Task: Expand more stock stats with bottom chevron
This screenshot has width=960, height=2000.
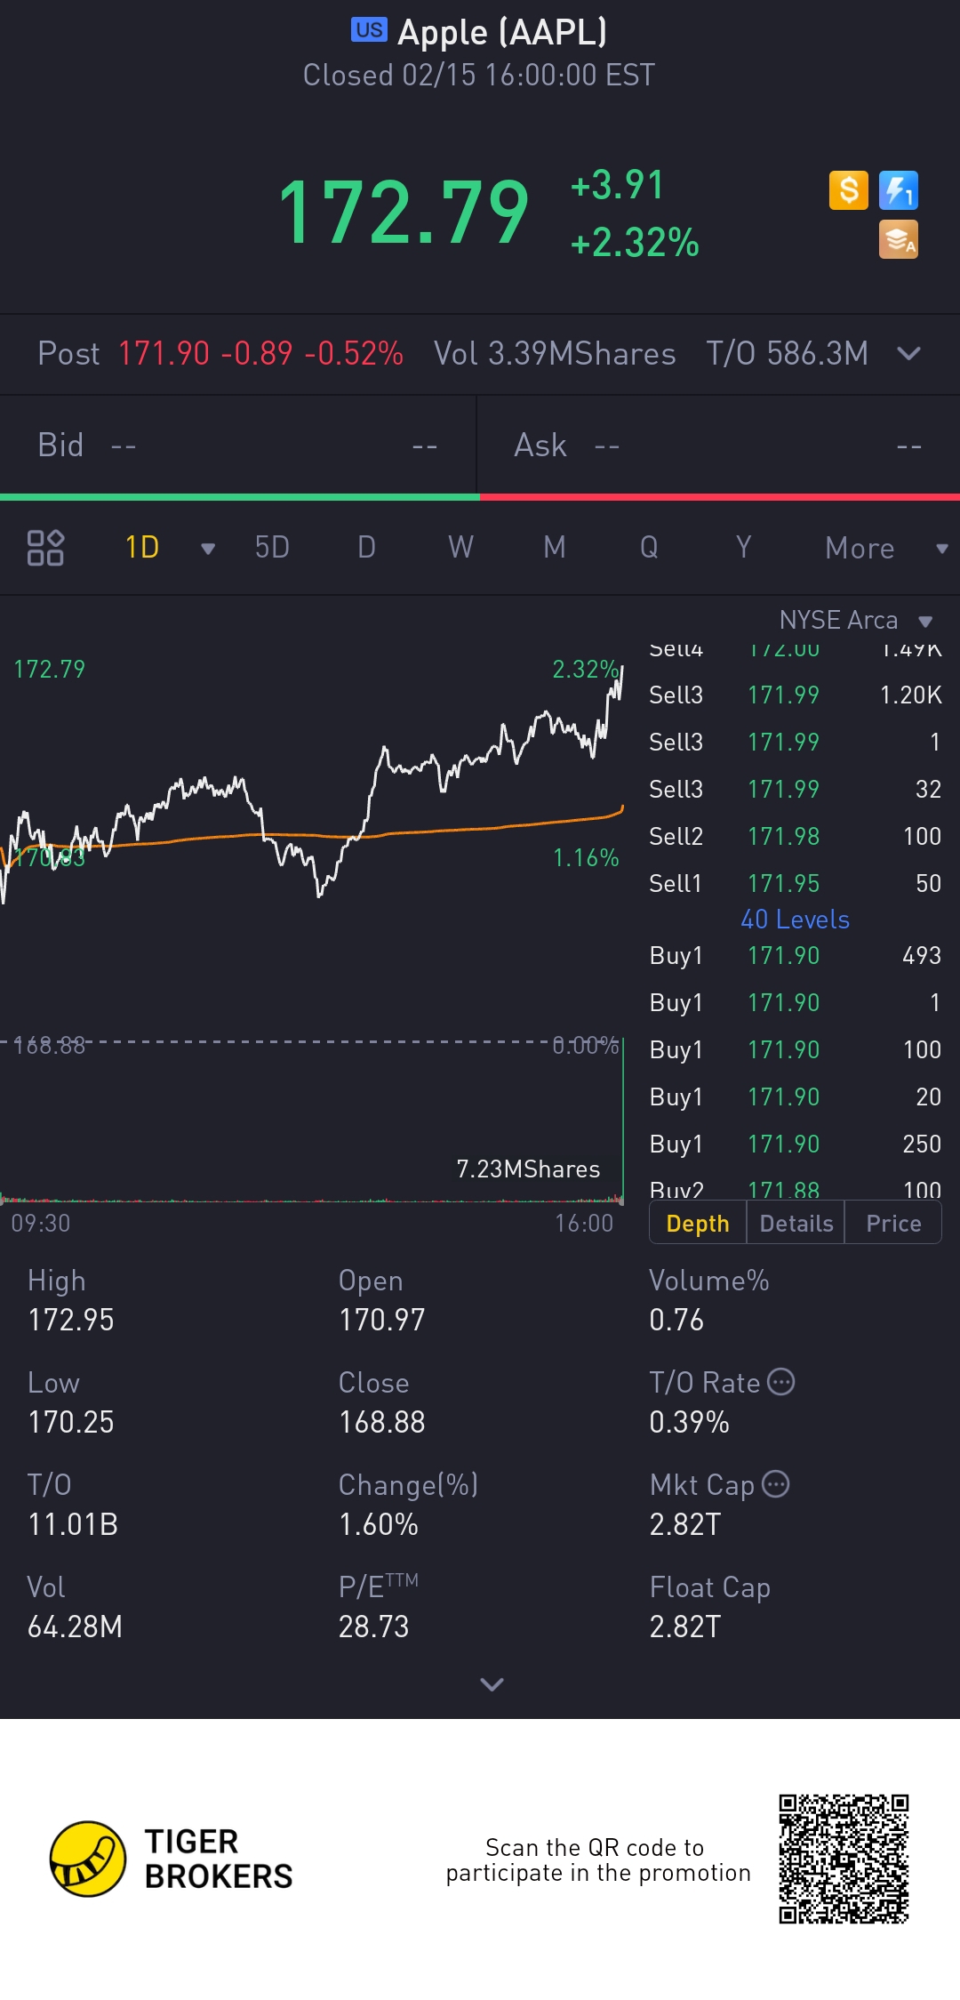Action: [492, 1683]
